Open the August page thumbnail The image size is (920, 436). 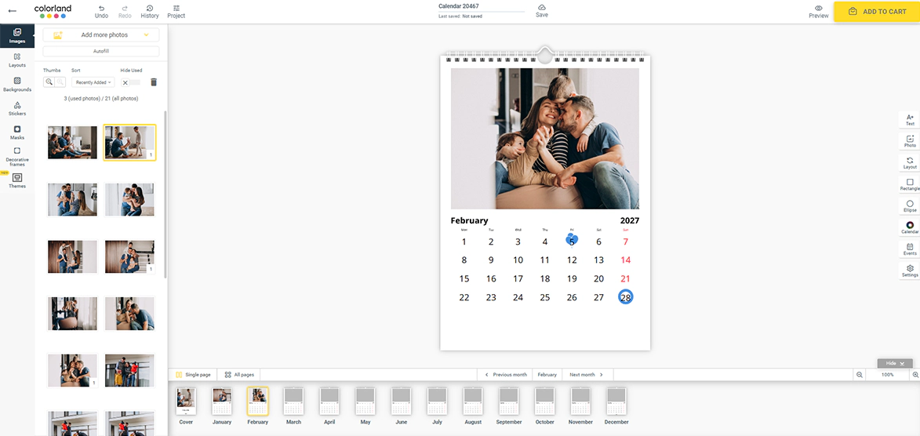click(x=473, y=402)
